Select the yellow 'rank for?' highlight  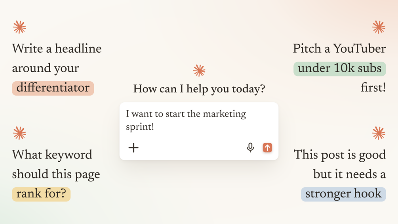click(x=41, y=194)
